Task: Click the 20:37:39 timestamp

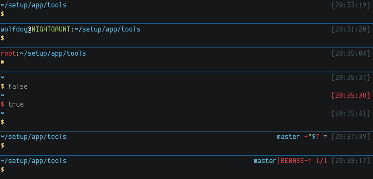Action: tap(350, 137)
